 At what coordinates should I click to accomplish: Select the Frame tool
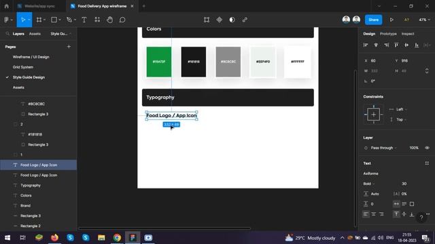39,20
